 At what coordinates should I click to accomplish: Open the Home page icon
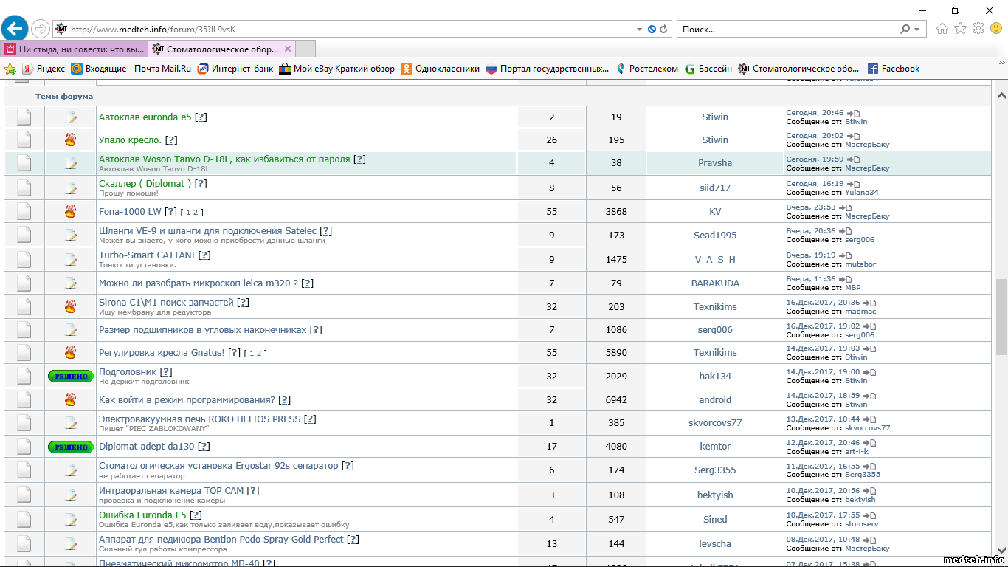[942, 29]
